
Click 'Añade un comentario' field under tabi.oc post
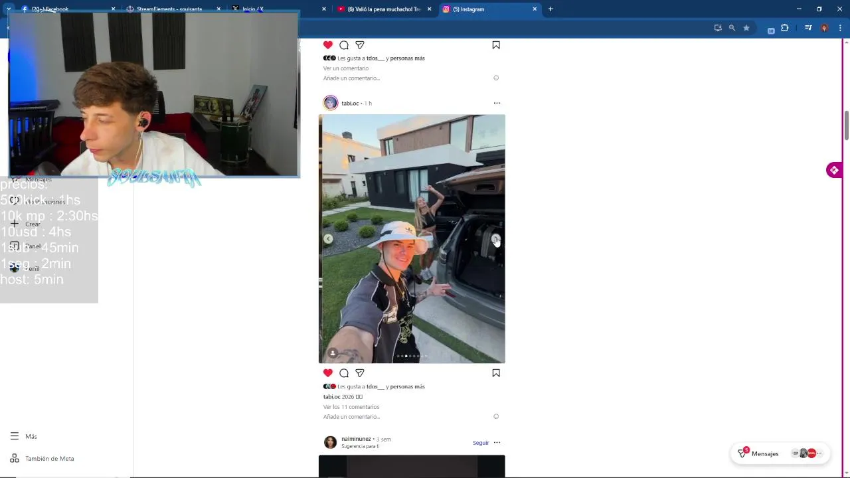coord(351,417)
